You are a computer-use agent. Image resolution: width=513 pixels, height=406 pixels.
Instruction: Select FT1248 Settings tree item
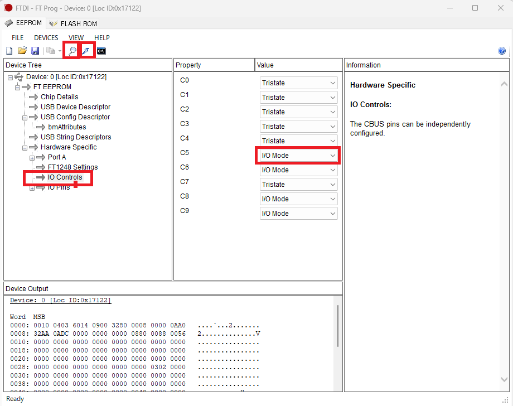click(72, 167)
